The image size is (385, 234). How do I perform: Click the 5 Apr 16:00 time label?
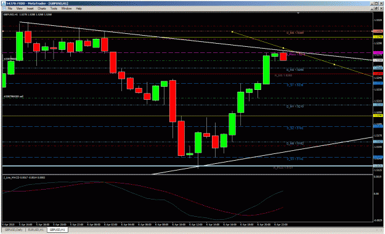coord(25,224)
